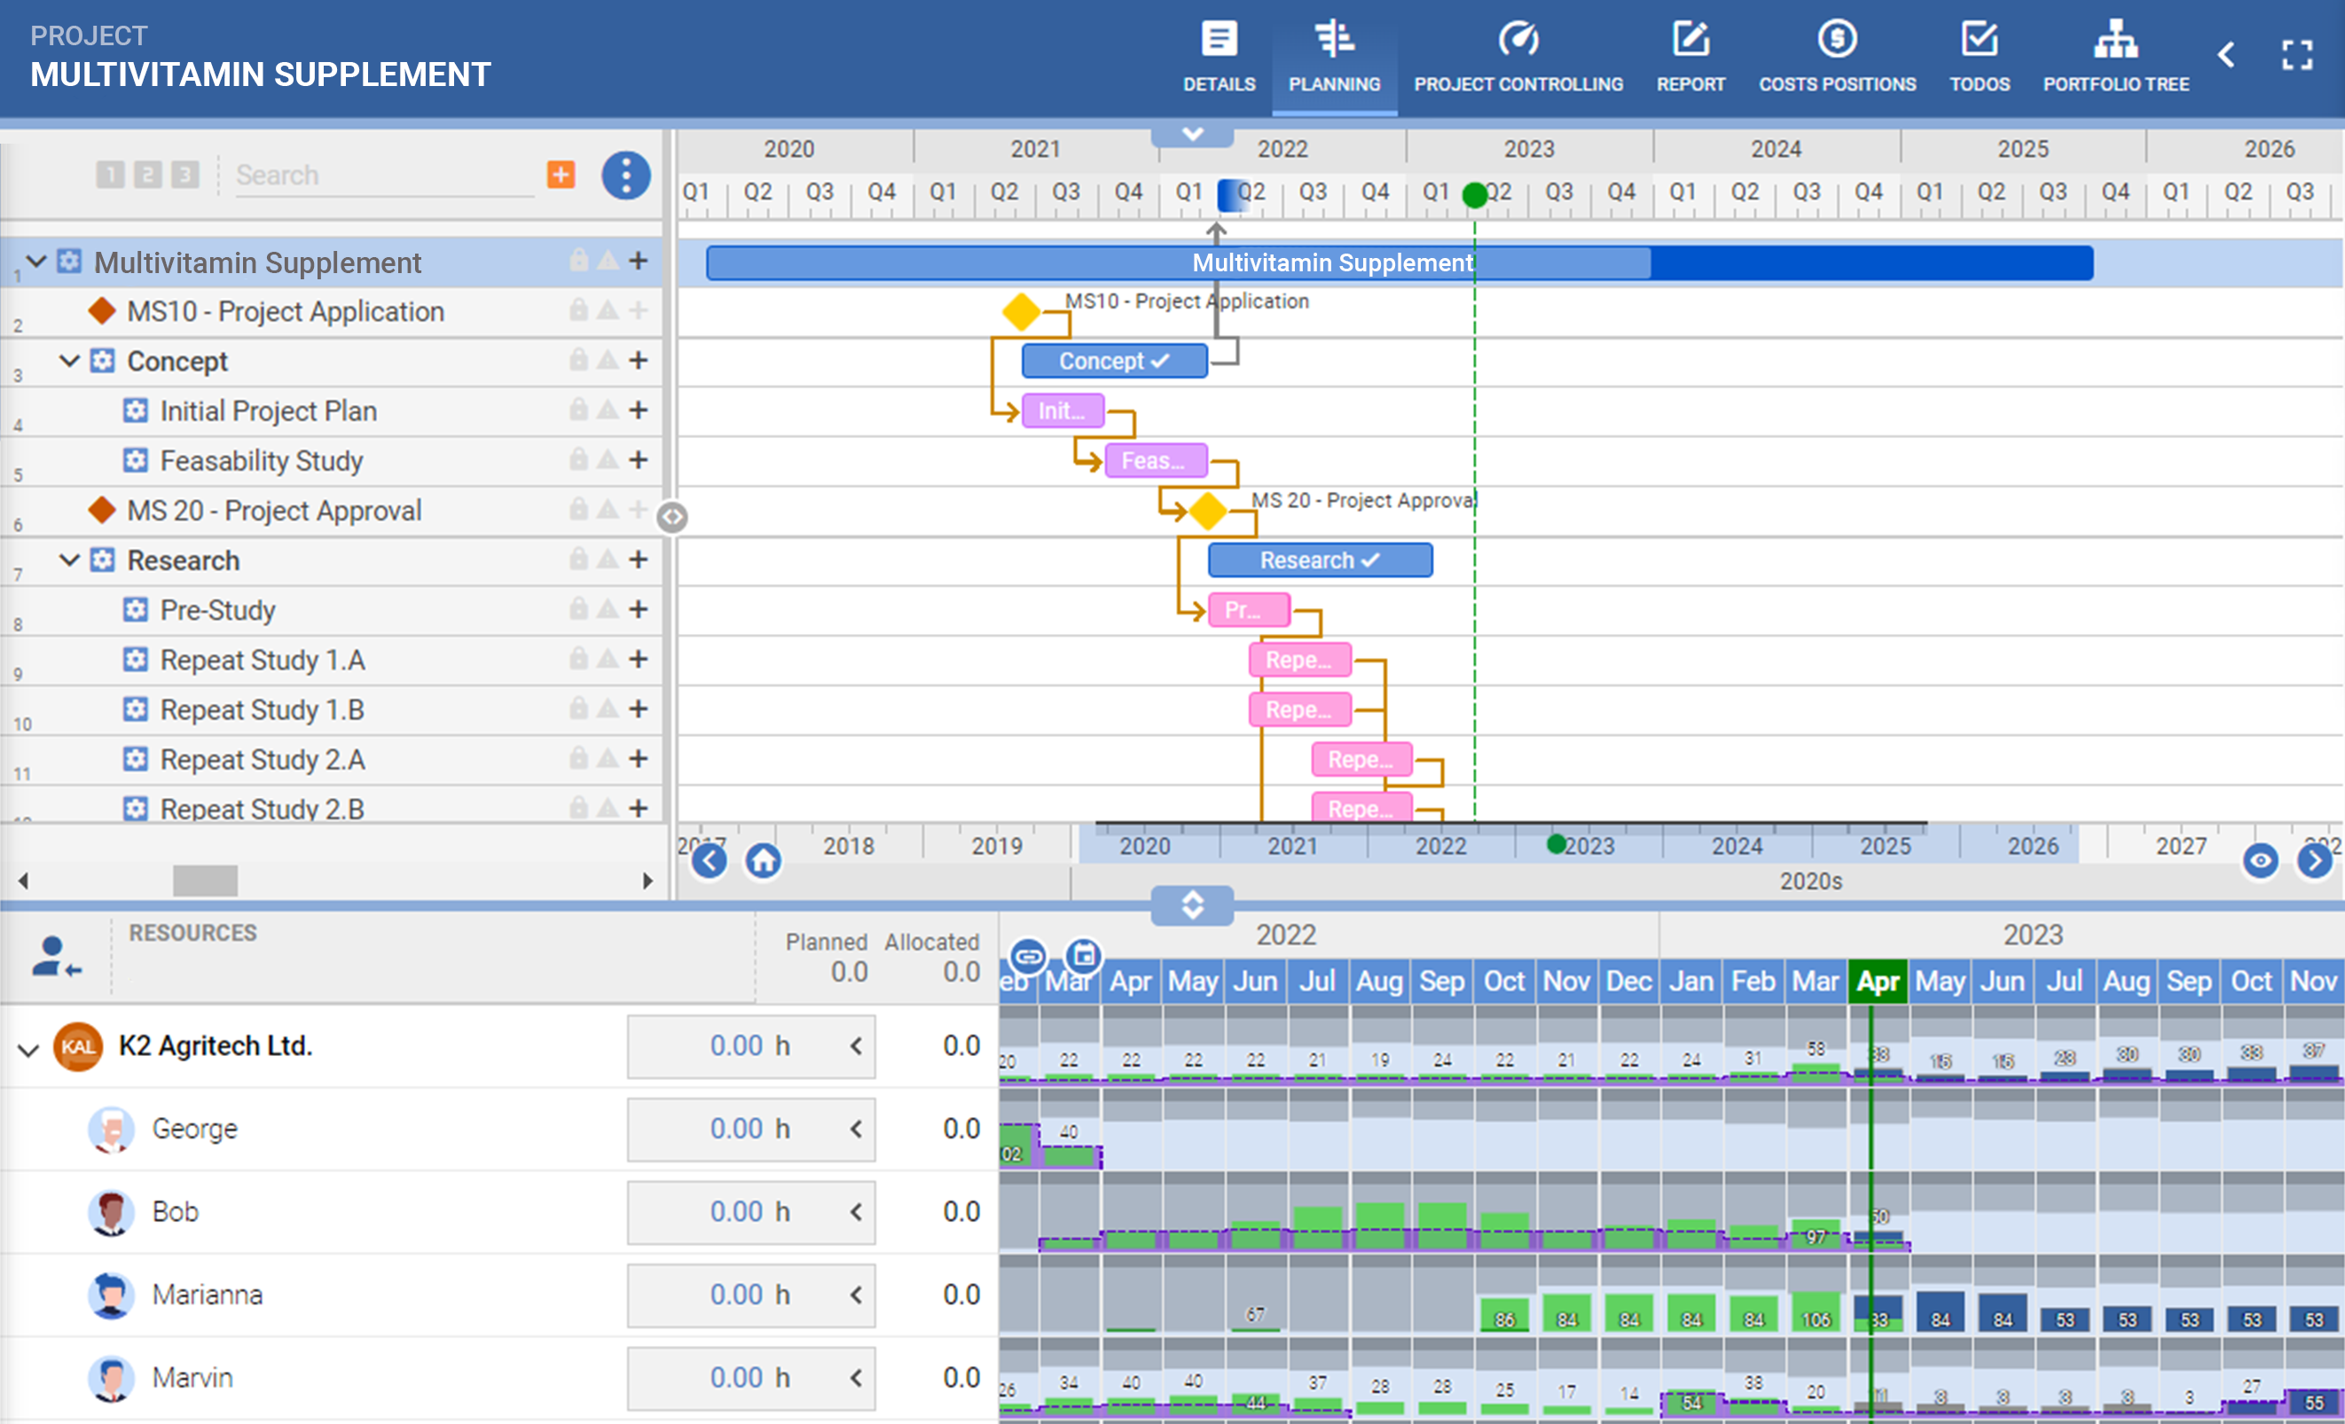2345x1424 pixels.
Task: Click the back chevron in header
Action: tap(2226, 54)
